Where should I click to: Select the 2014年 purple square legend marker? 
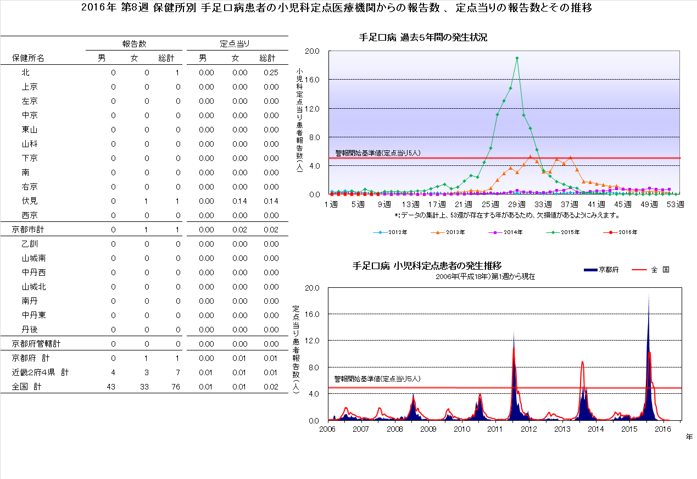495,232
